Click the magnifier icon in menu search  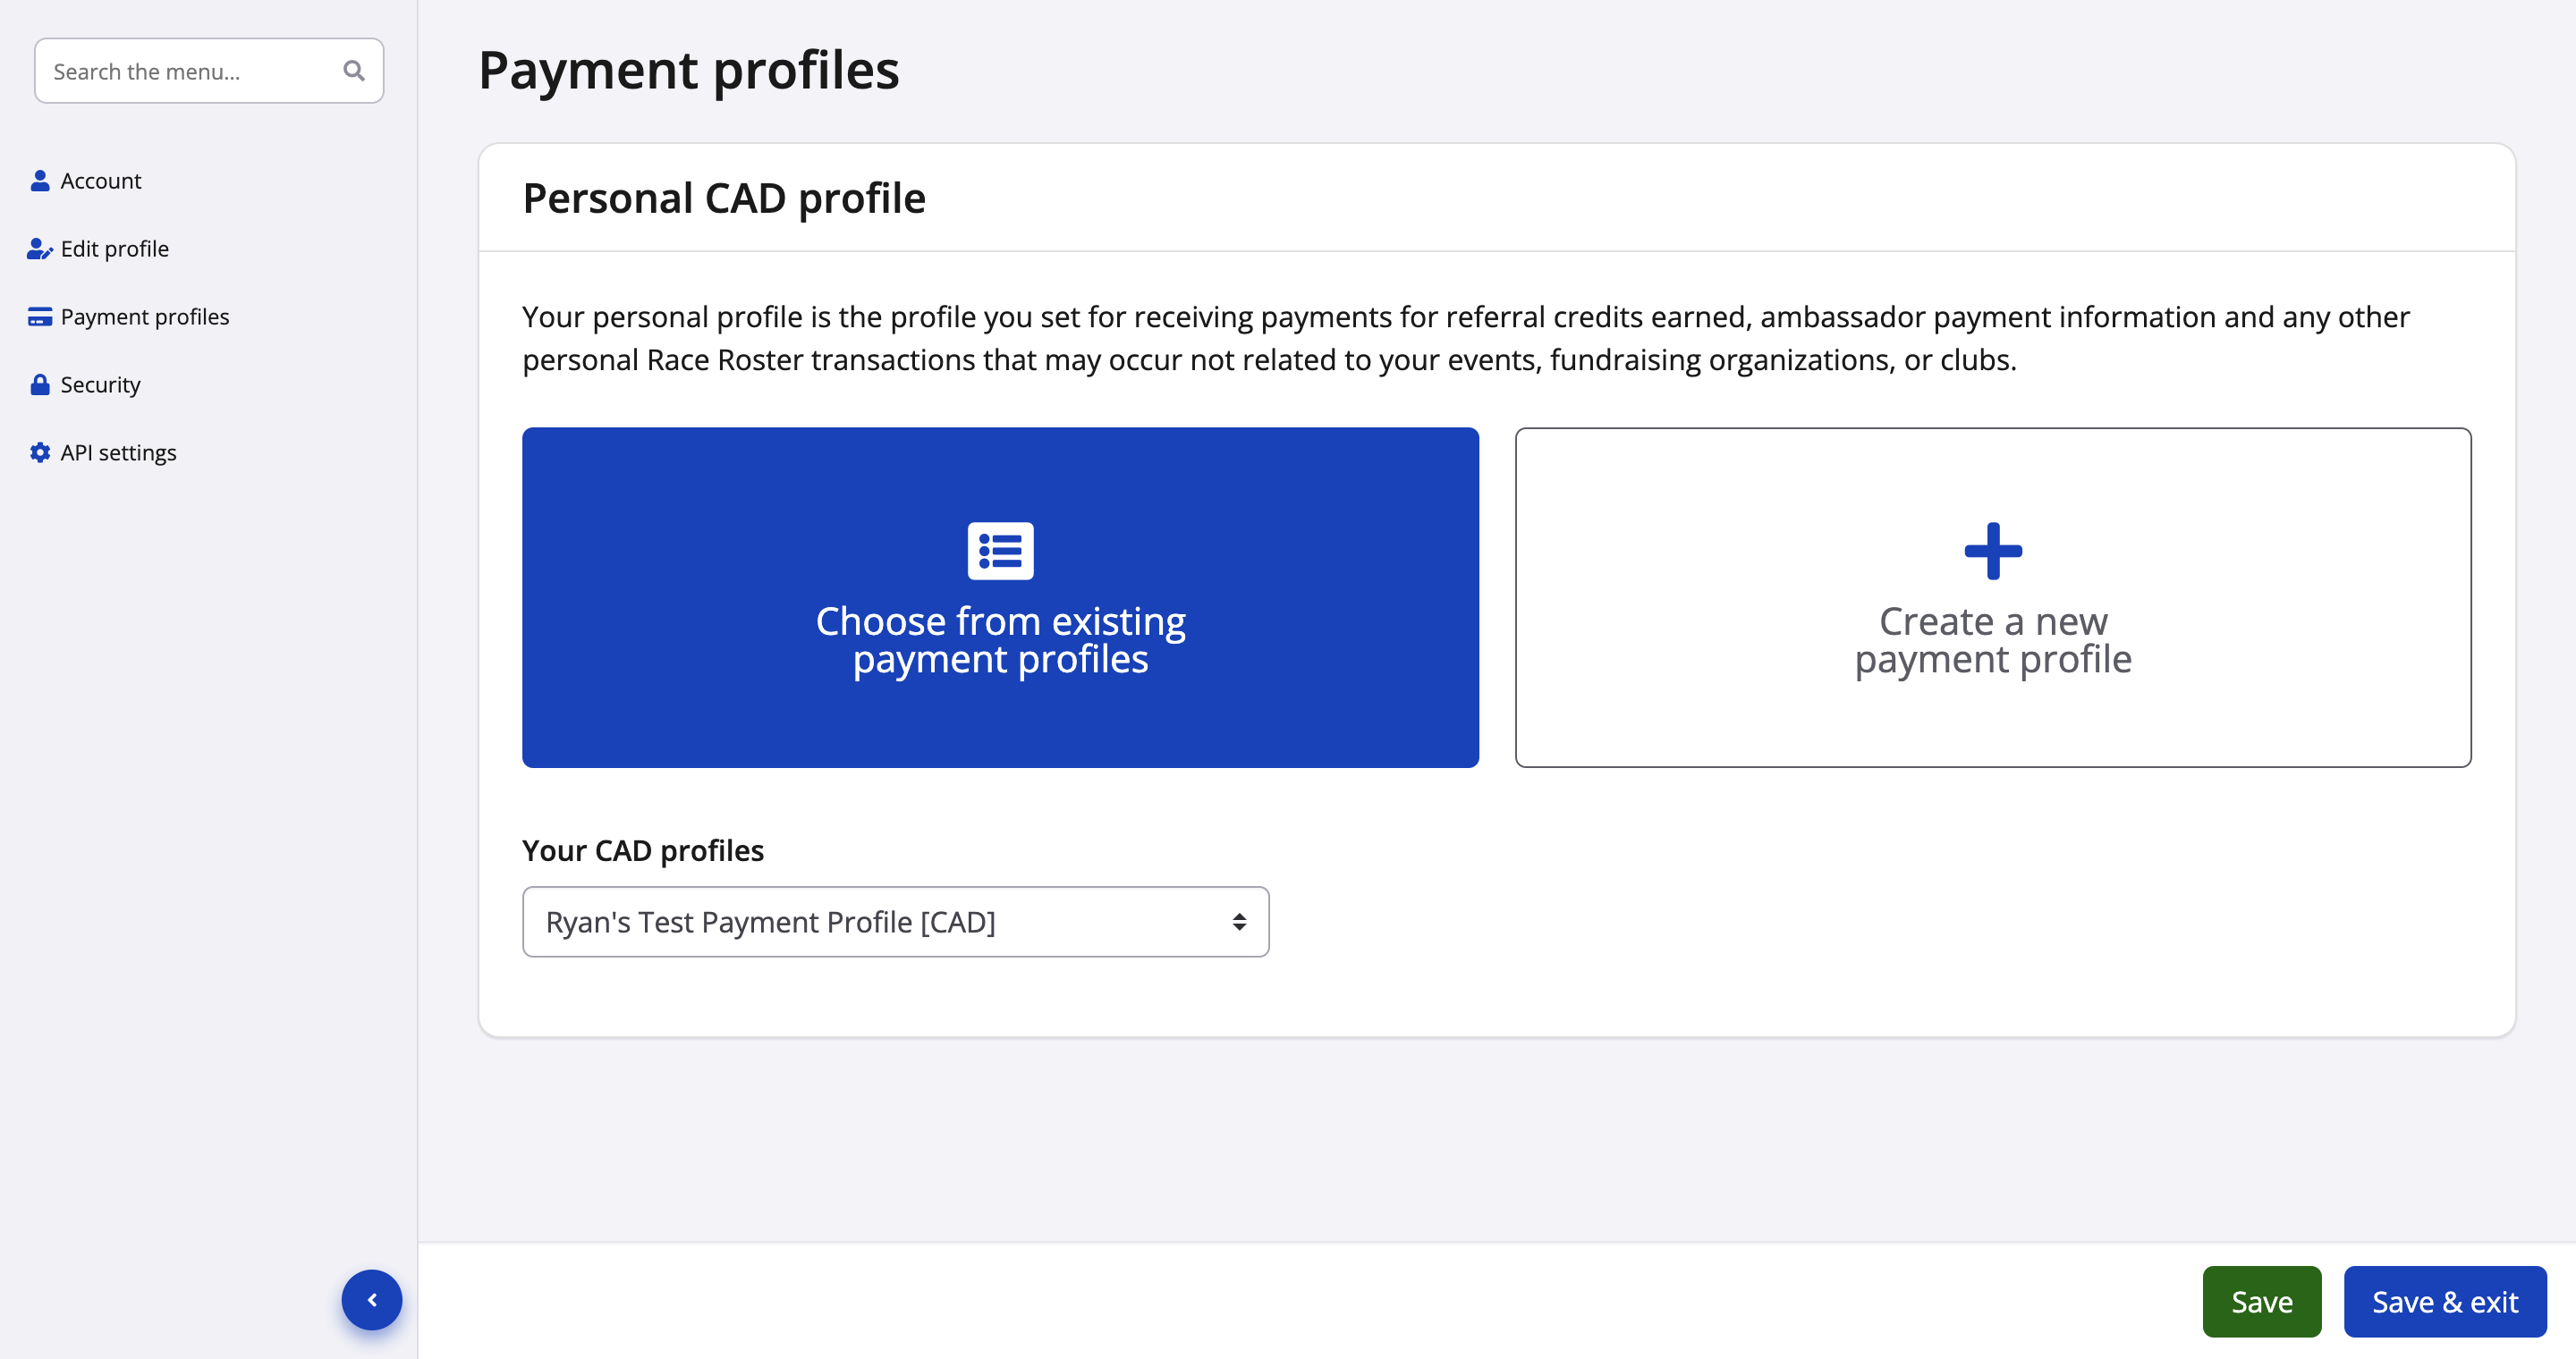(x=353, y=71)
